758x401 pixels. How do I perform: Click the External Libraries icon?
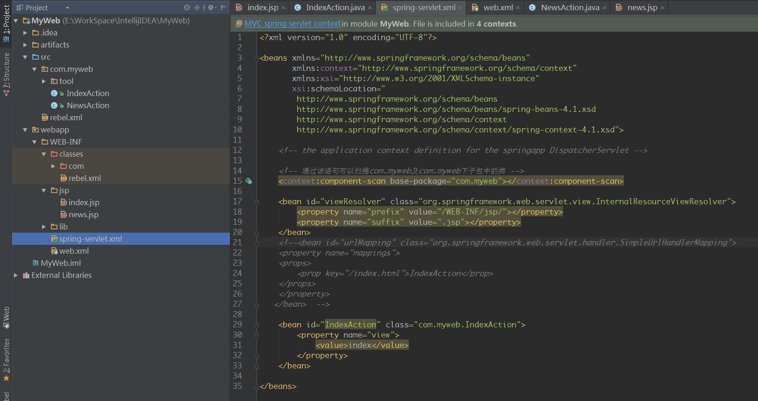point(26,275)
